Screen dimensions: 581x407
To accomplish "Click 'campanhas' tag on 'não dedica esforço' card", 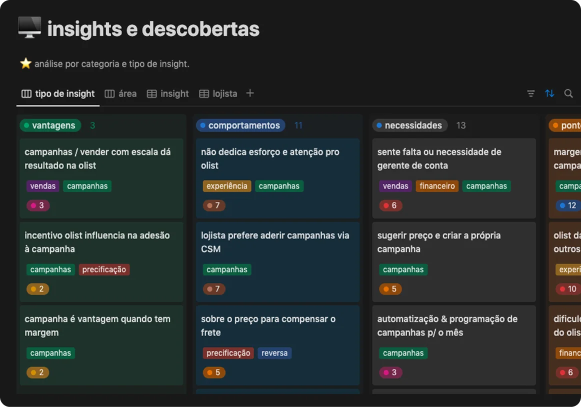I will [x=279, y=186].
